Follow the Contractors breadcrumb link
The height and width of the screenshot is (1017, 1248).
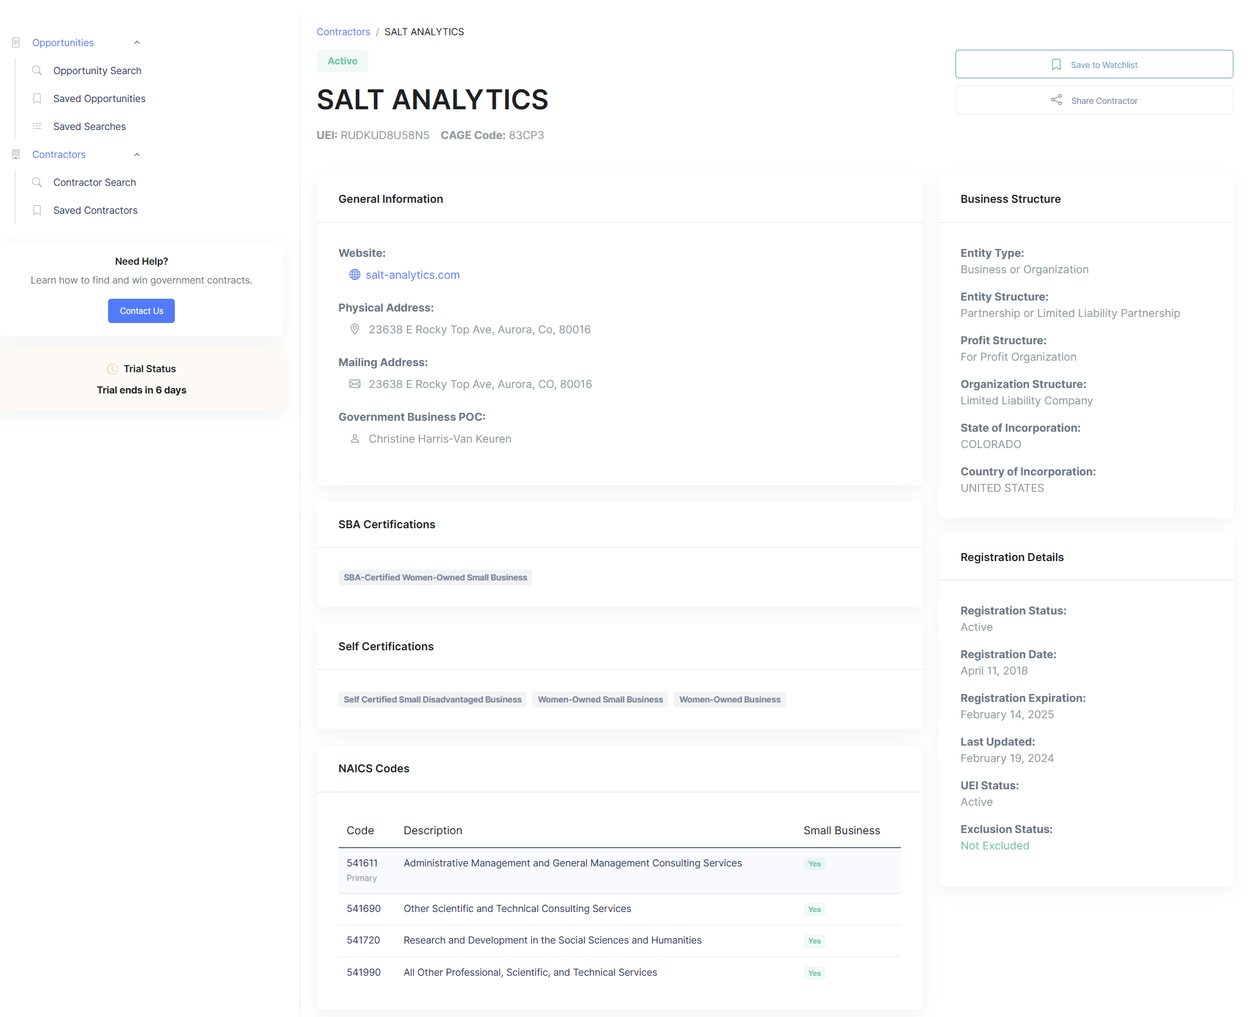pyautogui.click(x=344, y=32)
